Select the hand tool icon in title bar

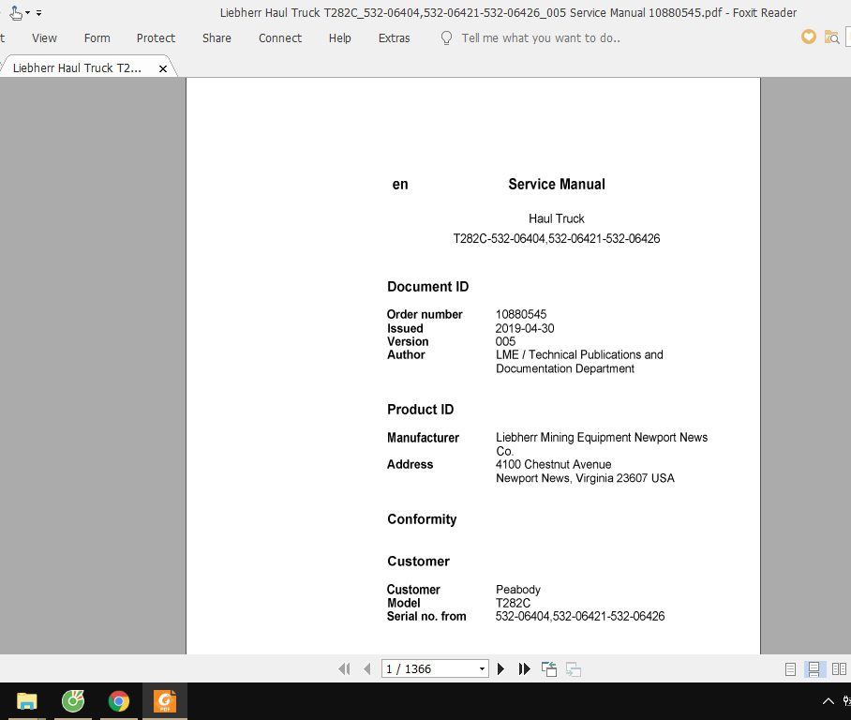[16, 12]
